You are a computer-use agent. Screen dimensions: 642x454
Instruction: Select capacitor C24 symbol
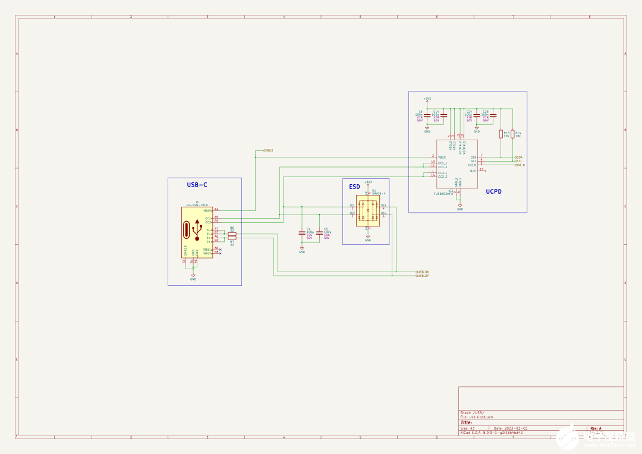pyautogui.click(x=477, y=116)
